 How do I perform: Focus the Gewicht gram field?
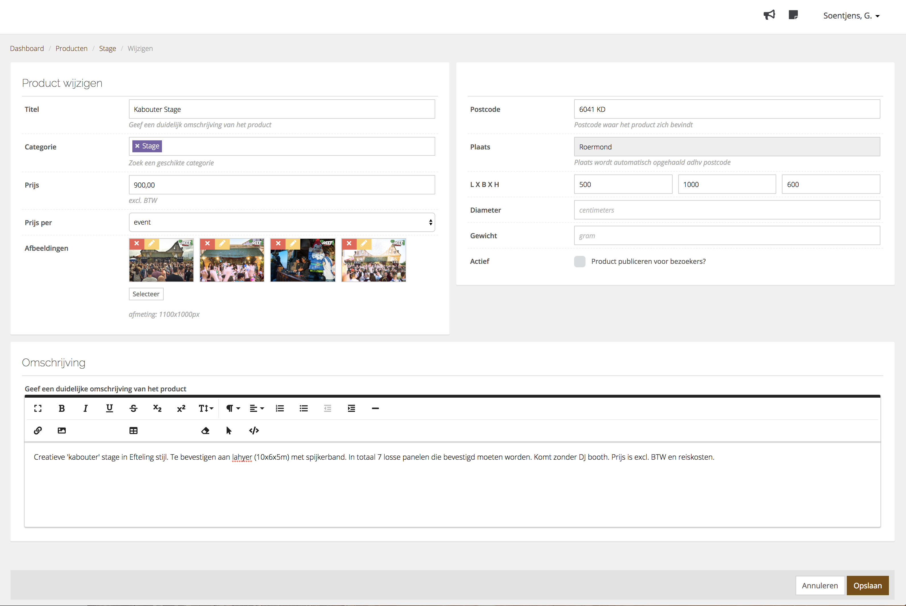(x=727, y=235)
